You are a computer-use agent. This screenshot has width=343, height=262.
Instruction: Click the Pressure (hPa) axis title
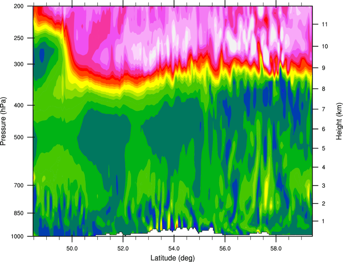click(x=3, y=121)
